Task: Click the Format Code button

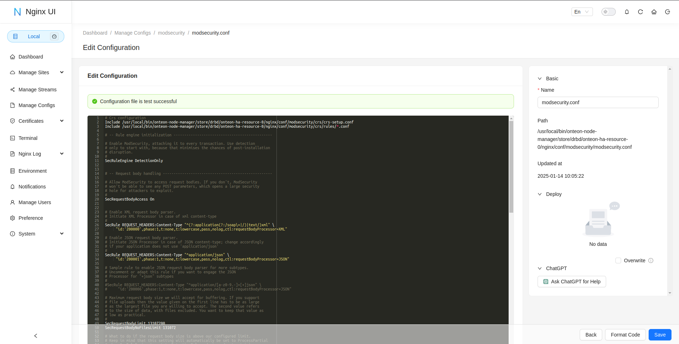Action: point(625,335)
